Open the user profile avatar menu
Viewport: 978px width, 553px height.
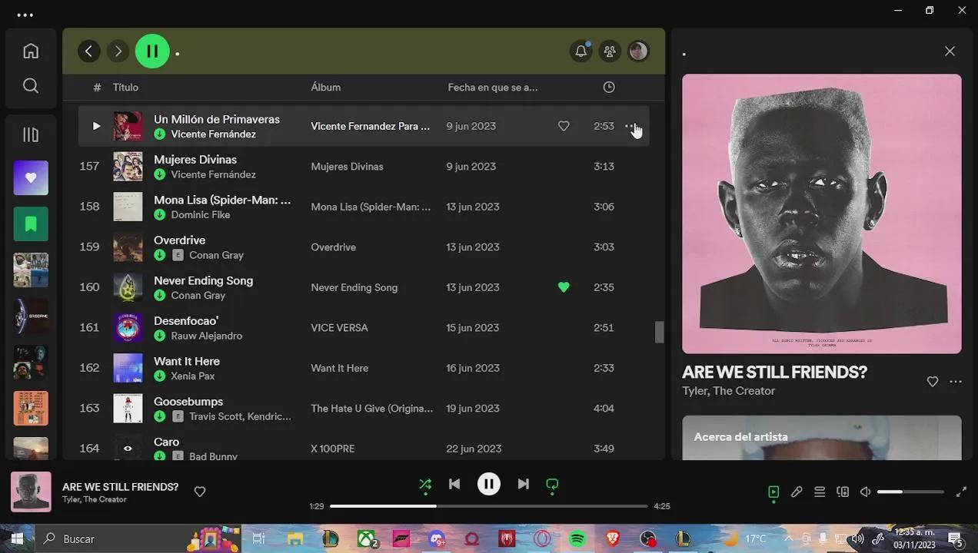638,51
